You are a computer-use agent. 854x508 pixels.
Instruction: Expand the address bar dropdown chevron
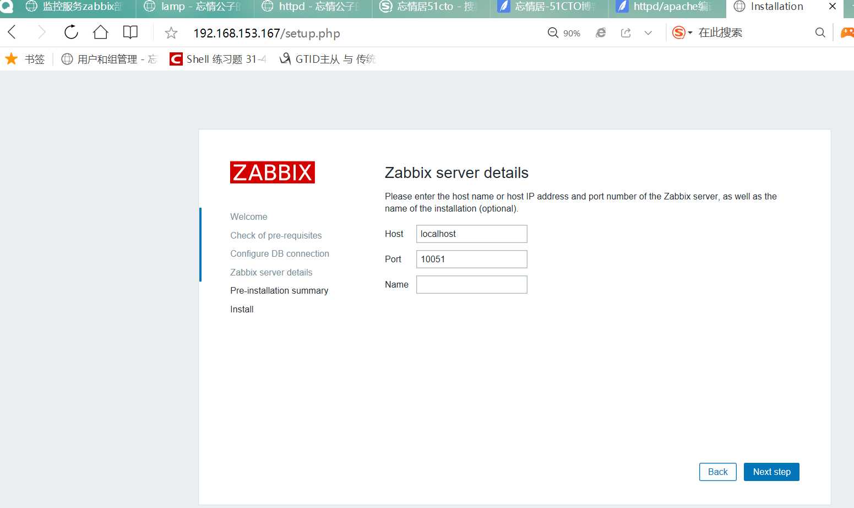[x=648, y=33]
